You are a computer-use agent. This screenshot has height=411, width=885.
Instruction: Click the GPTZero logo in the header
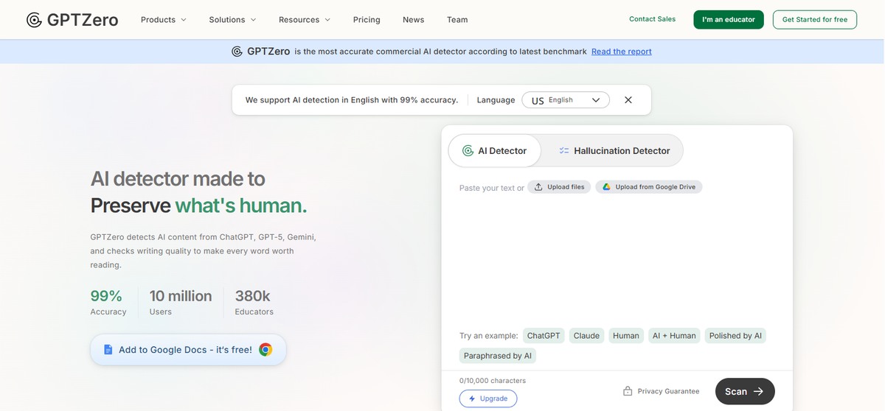tap(72, 20)
